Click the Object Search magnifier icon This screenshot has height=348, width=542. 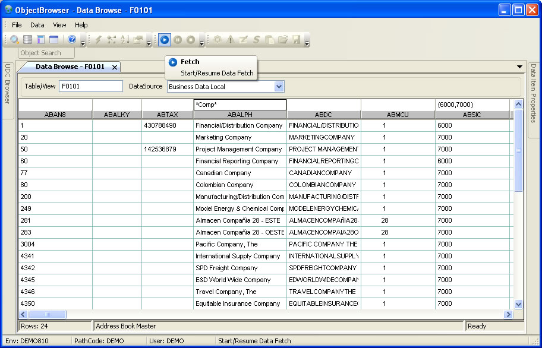pyautogui.click(x=15, y=40)
